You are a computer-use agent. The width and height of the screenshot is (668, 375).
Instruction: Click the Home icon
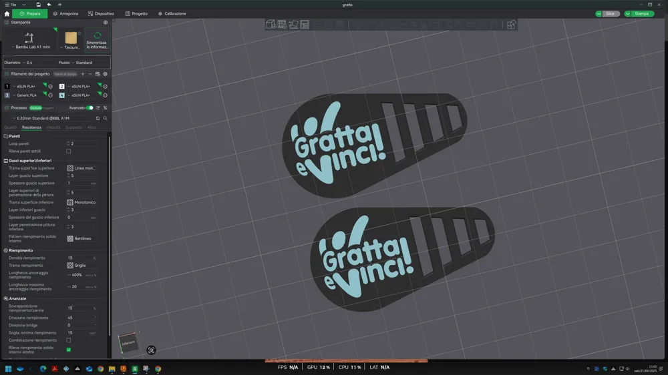7,13
